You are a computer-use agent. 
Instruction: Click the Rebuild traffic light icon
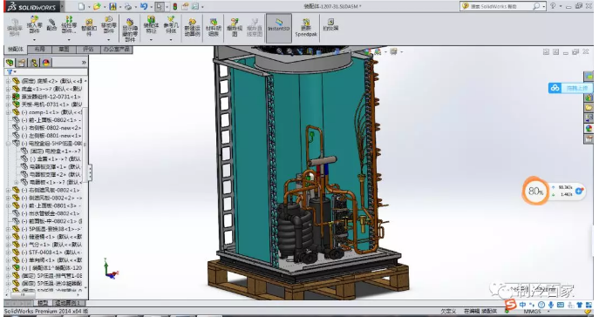coord(175,6)
